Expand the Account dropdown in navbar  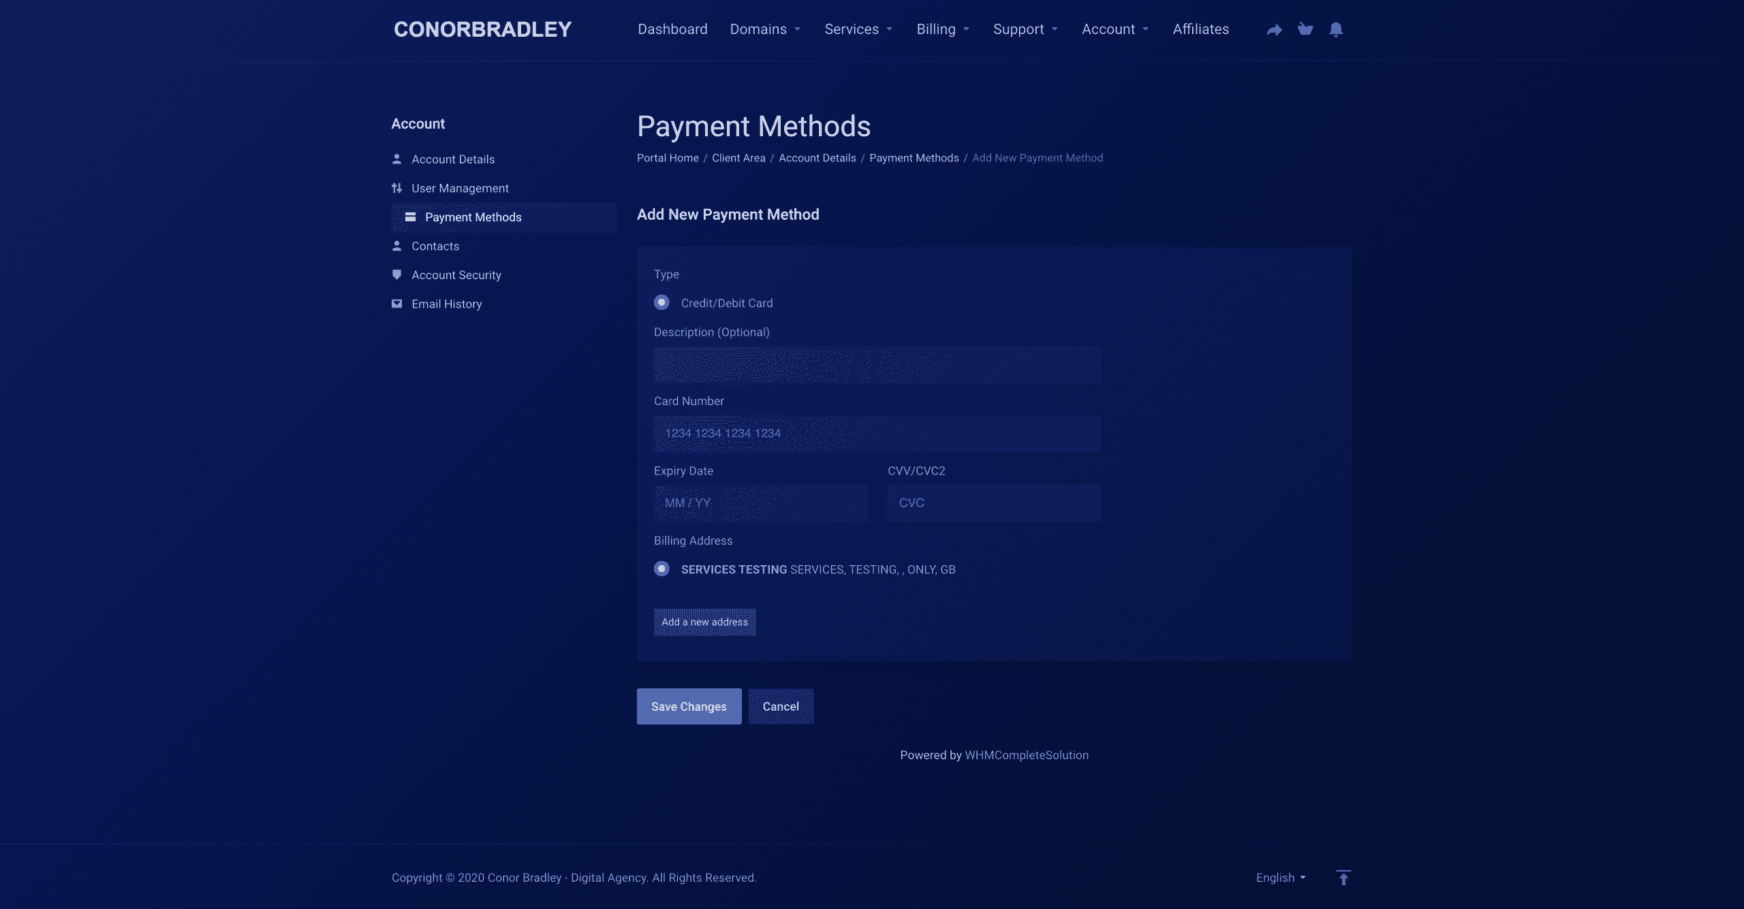1115,29
